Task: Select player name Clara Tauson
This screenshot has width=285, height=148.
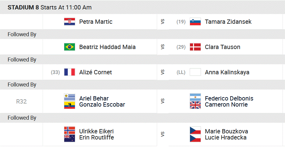Action: click(222, 47)
